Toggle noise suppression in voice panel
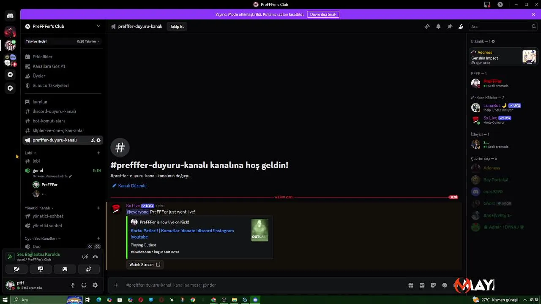541x304 pixels. (x=85, y=257)
